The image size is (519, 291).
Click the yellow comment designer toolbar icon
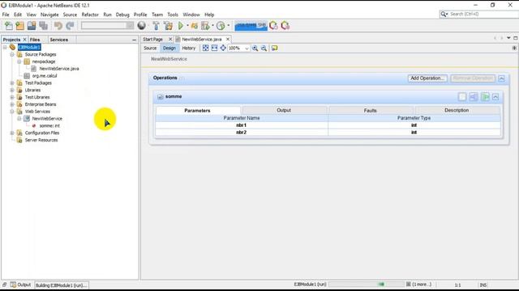tap(274, 48)
